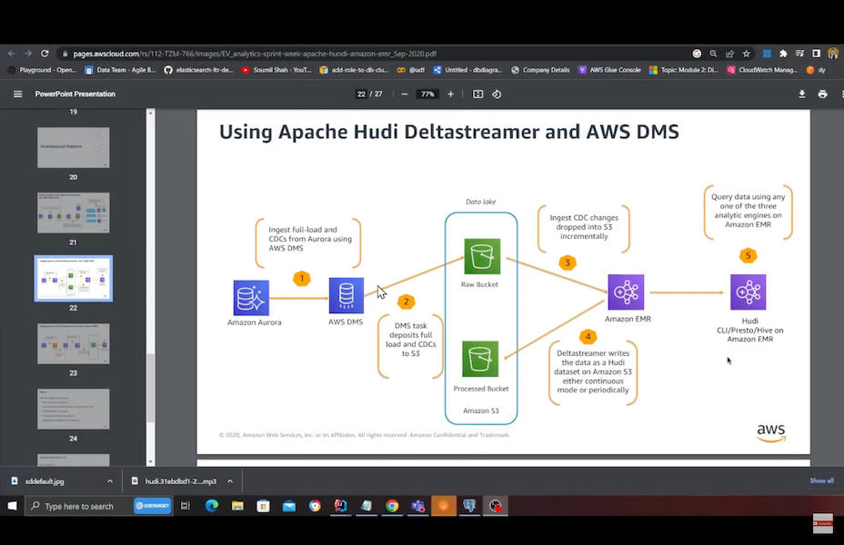844x545 pixels.
Task: Click the zoom in plus icon
Action: 449,94
